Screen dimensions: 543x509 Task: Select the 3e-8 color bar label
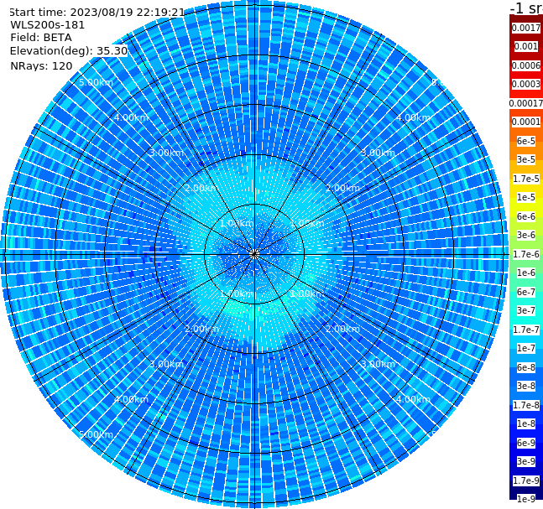[x=526, y=386]
